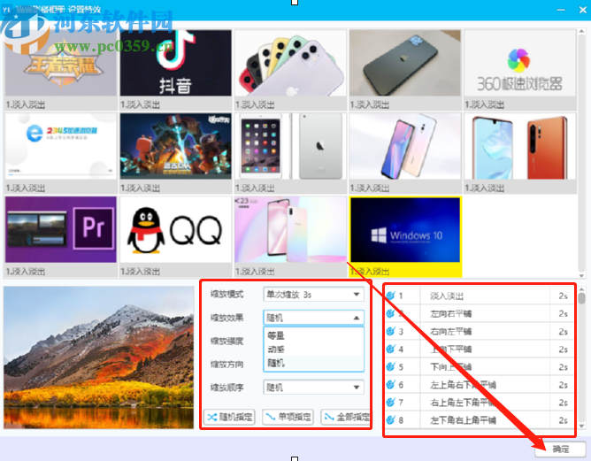Choose 等量 in the zoom effect list

[313, 335]
